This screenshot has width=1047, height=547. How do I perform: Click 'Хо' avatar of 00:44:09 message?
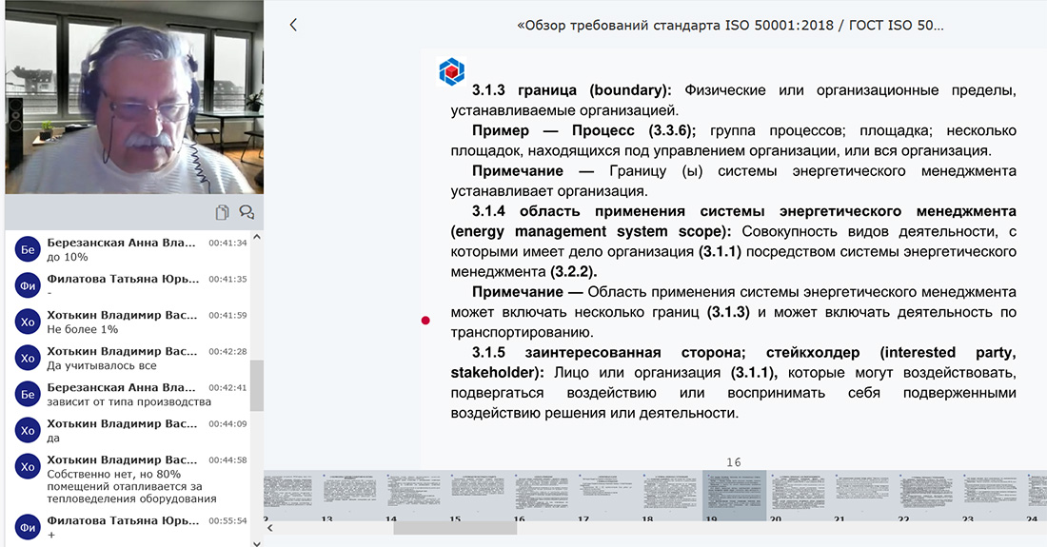pyautogui.click(x=28, y=430)
